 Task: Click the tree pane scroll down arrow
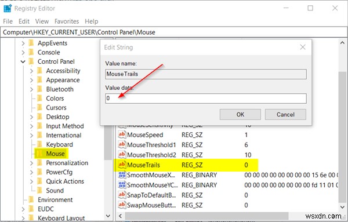(108, 216)
